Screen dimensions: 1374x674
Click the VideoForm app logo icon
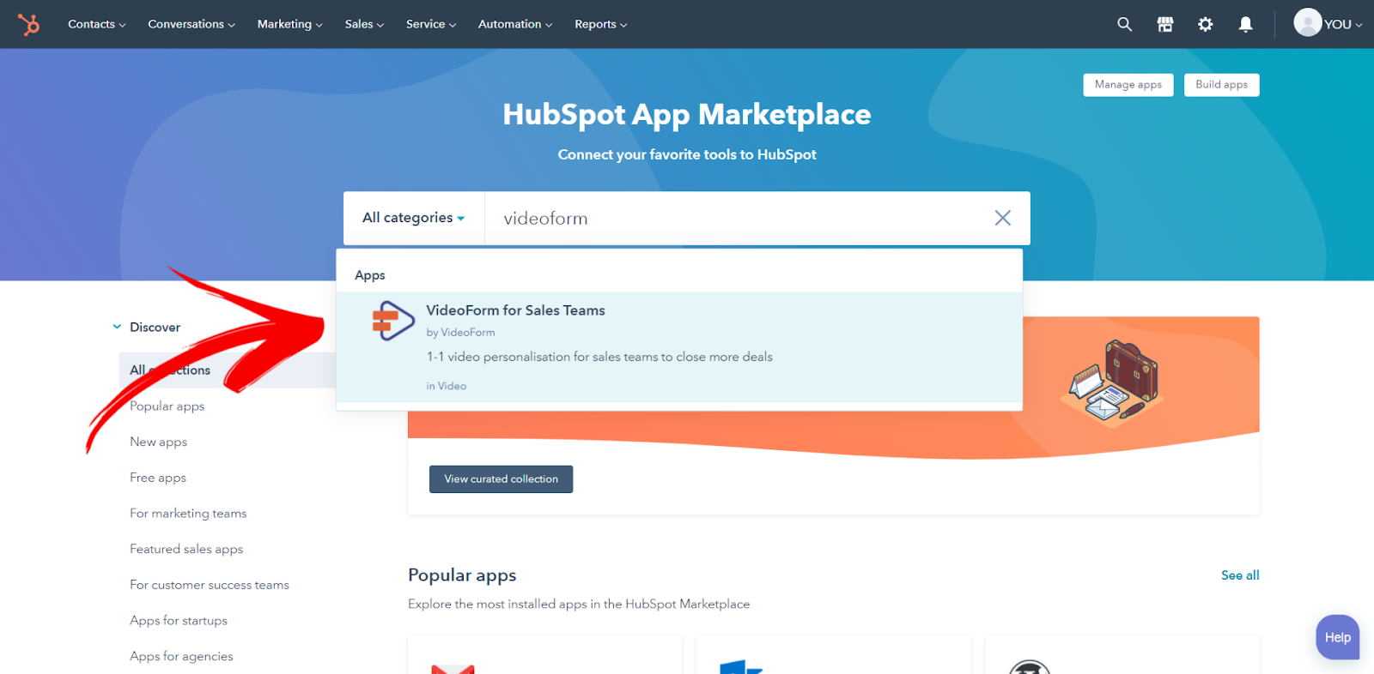[x=393, y=321]
